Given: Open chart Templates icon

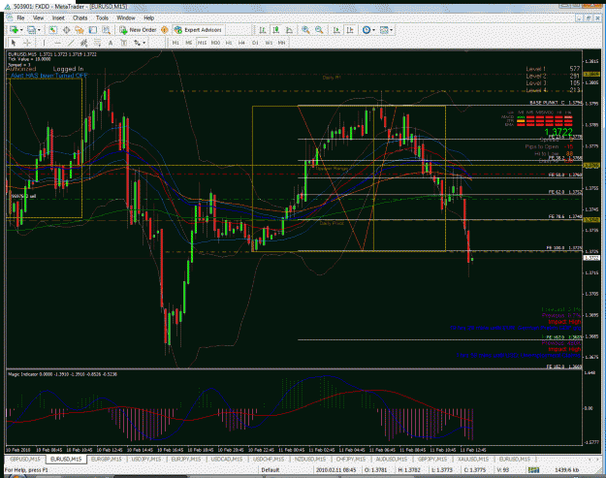Looking at the screenshot, I should tap(384, 30).
